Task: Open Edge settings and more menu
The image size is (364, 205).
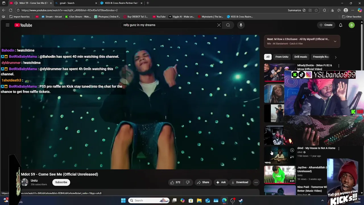Action: pos(353,10)
